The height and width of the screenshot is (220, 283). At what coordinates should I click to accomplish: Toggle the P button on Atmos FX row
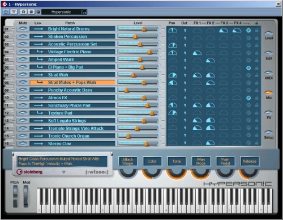tap(248, 98)
